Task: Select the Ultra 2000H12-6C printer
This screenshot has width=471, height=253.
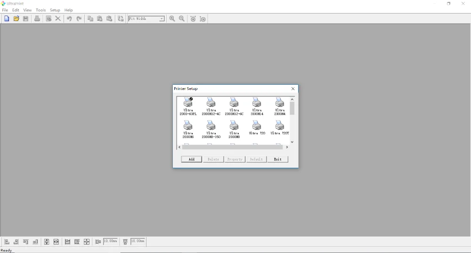Action: click(234, 106)
